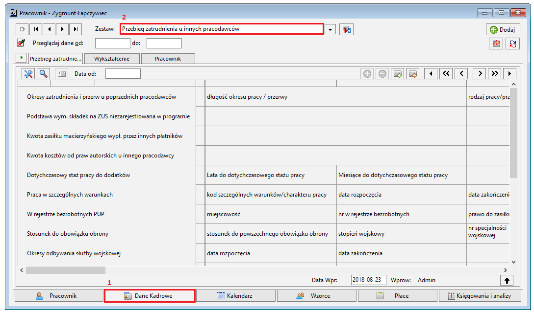The image size is (534, 312).
Task: Toggle the edit checkbox beside Przeglądaj dane
Action: pyautogui.click(x=21, y=43)
